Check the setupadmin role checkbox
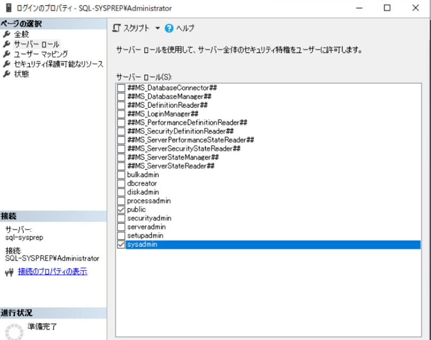The width and height of the screenshot is (431, 340). tap(121, 236)
